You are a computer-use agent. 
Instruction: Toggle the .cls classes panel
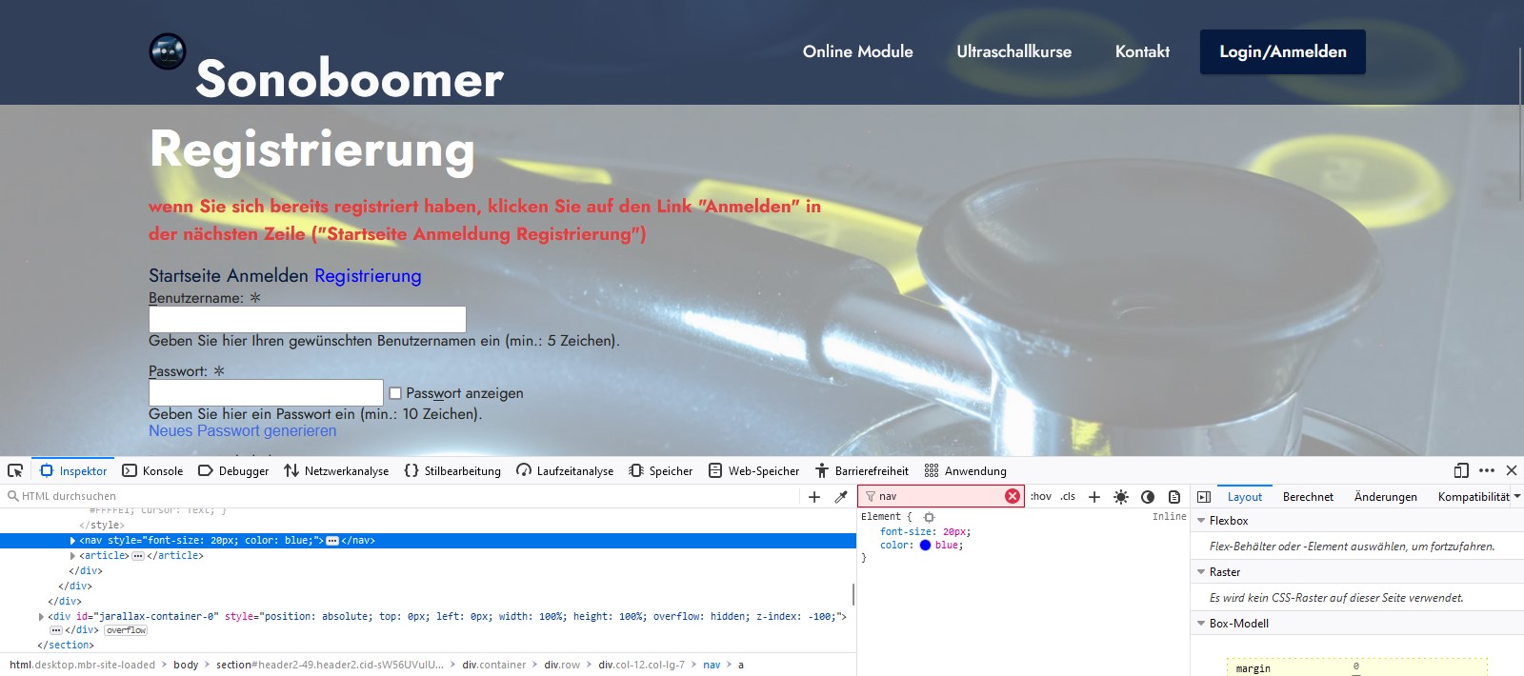[1068, 496]
